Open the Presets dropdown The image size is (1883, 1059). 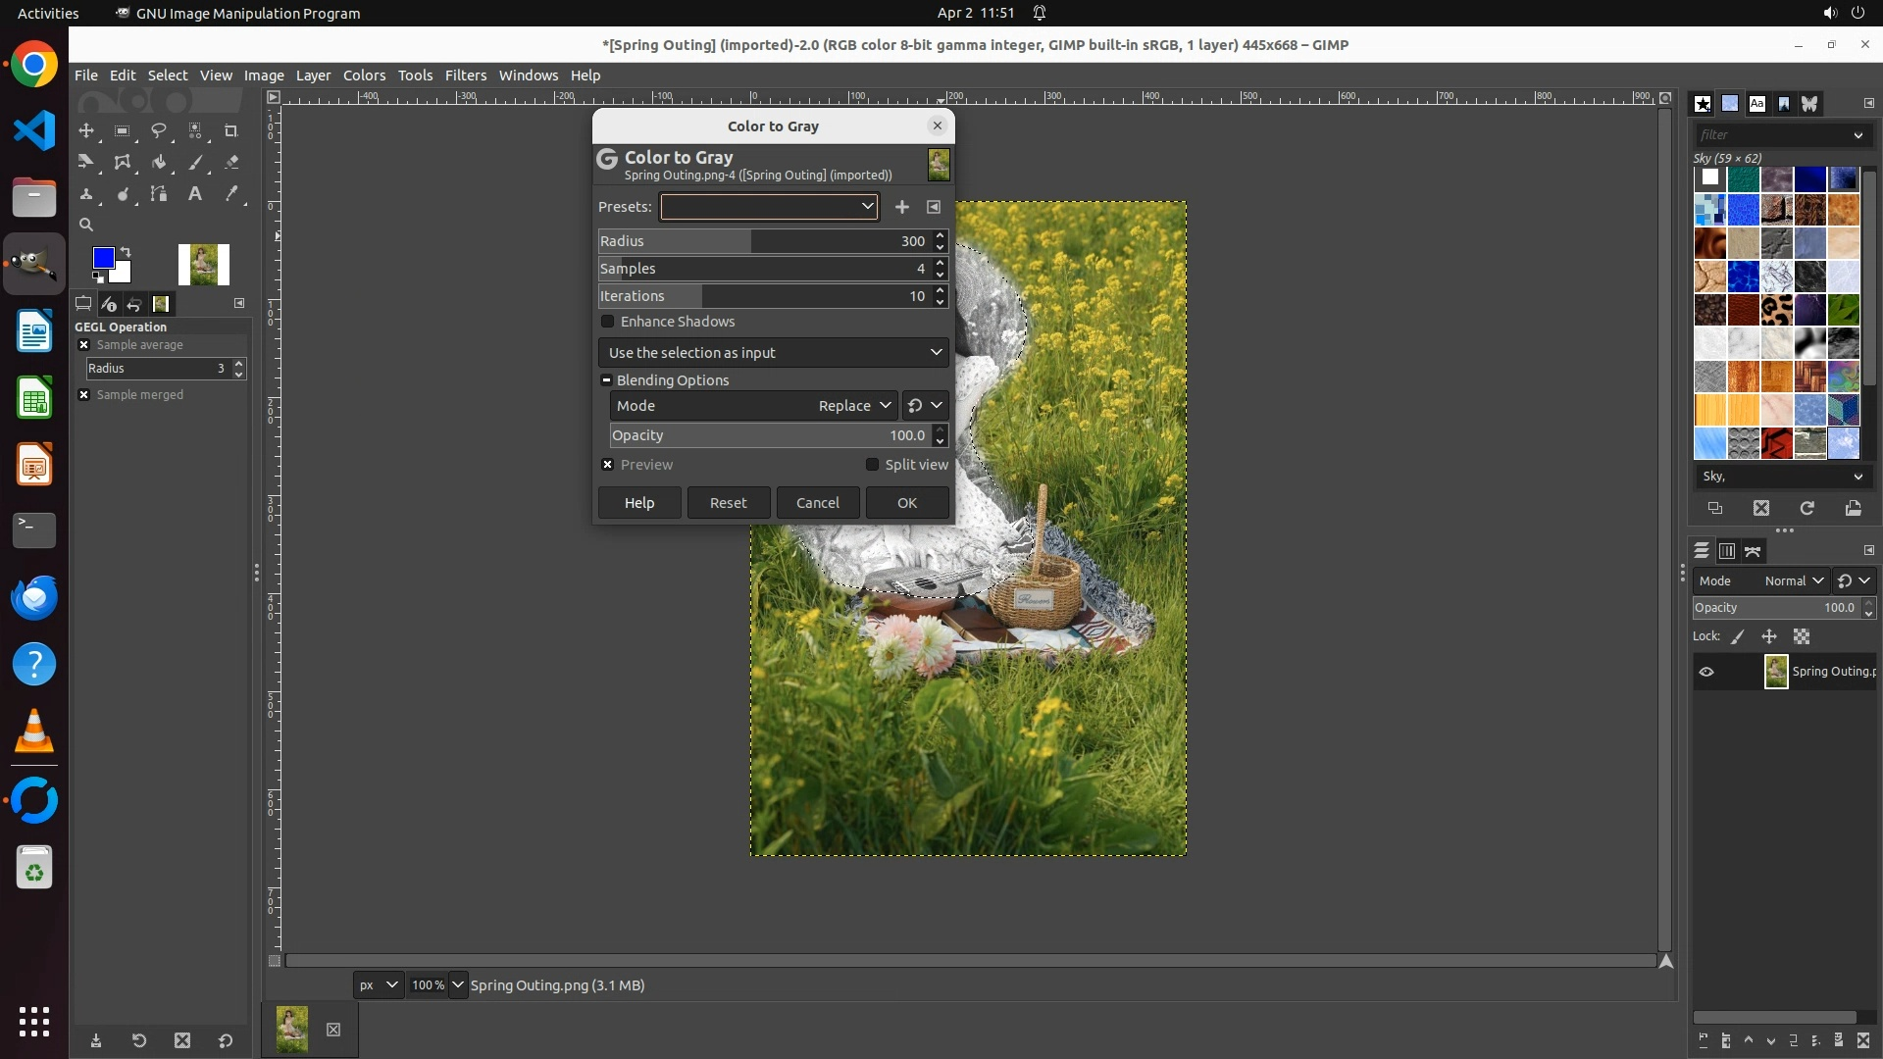[x=769, y=207]
